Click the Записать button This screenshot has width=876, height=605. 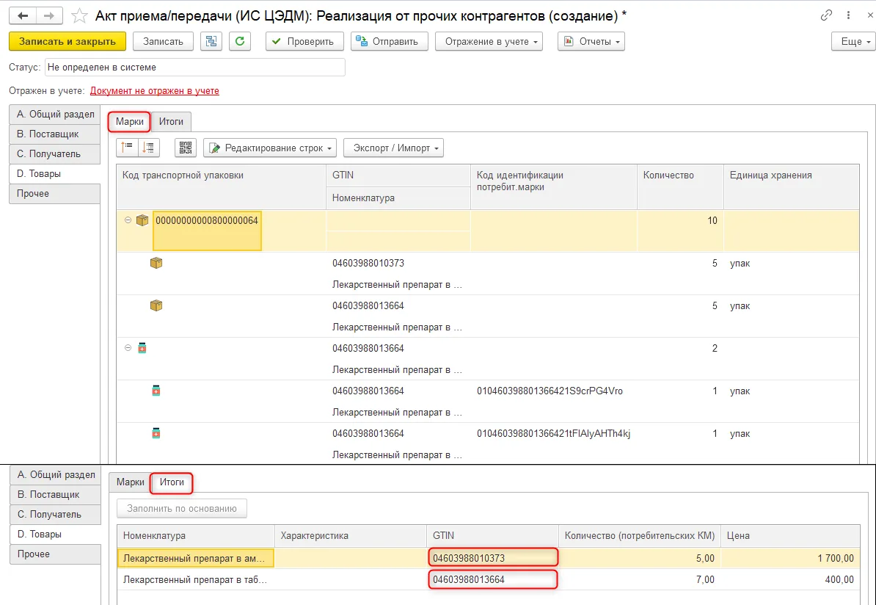pyautogui.click(x=163, y=41)
